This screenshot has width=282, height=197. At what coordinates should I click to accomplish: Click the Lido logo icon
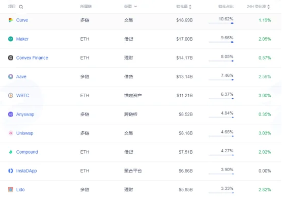[x=11, y=189]
